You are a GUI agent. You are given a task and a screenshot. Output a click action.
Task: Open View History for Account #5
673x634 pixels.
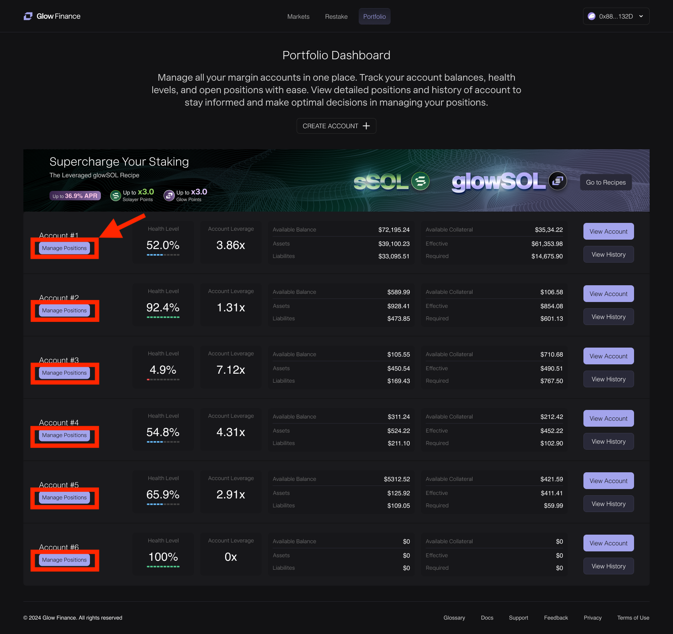608,504
